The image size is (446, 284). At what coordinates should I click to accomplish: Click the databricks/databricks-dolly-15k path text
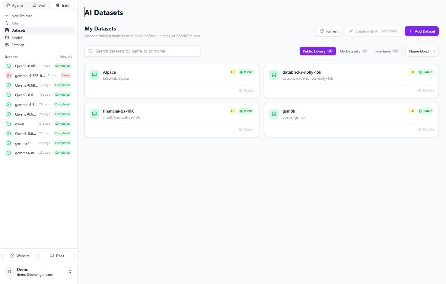coord(308,78)
